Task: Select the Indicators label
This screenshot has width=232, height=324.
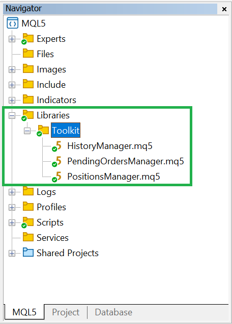Action: [56, 100]
